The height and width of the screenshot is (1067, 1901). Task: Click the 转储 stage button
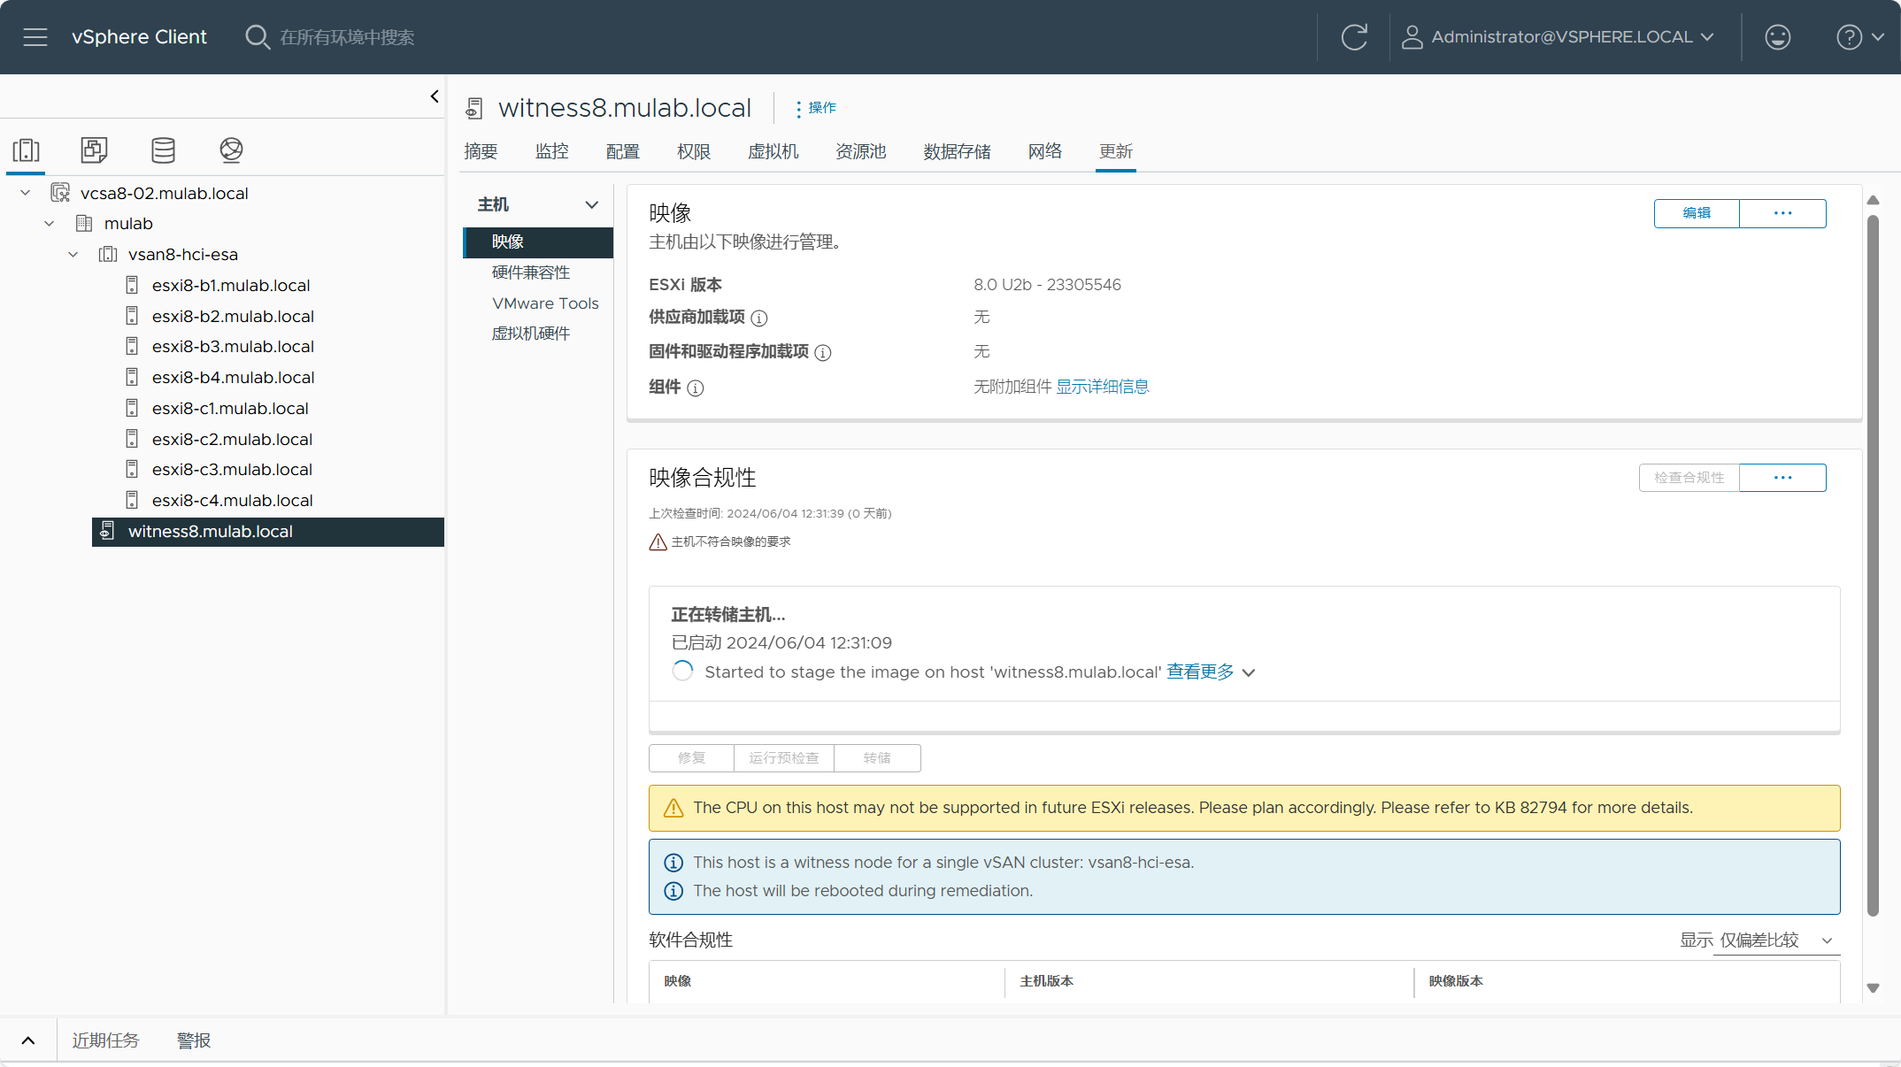[x=877, y=758]
